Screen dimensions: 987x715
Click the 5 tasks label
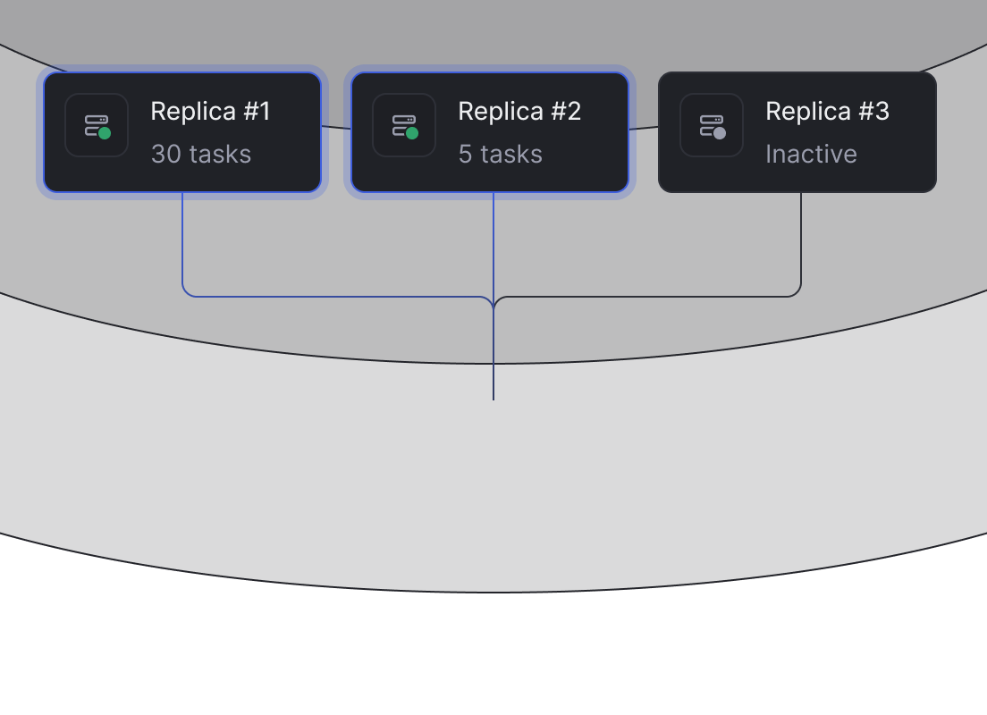click(x=500, y=154)
